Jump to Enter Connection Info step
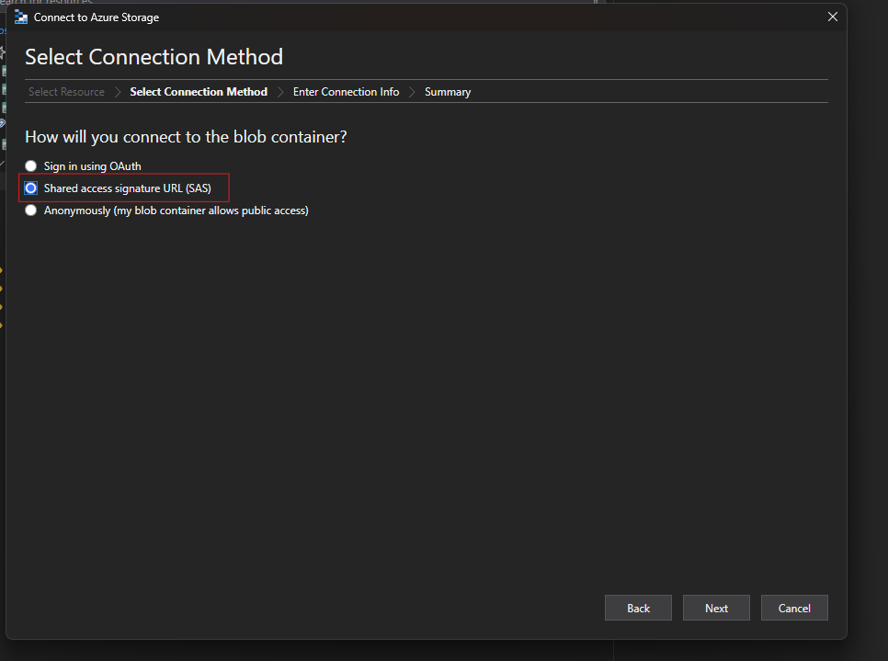The image size is (888, 661). pos(346,92)
